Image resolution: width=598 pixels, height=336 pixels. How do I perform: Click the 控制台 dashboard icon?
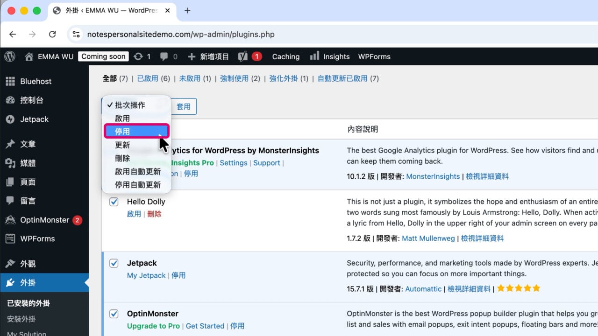[x=10, y=100]
